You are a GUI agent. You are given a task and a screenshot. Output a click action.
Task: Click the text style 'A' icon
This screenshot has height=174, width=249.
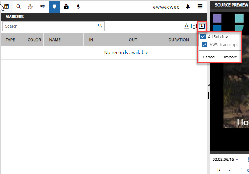click(x=186, y=26)
